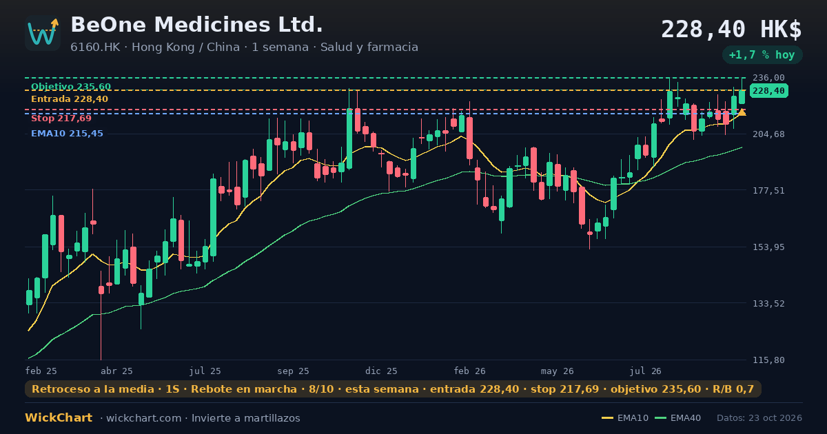Image resolution: width=827 pixels, height=434 pixels.
Task: Click the jul 26 date label
Action: click(x=646, y=371)
